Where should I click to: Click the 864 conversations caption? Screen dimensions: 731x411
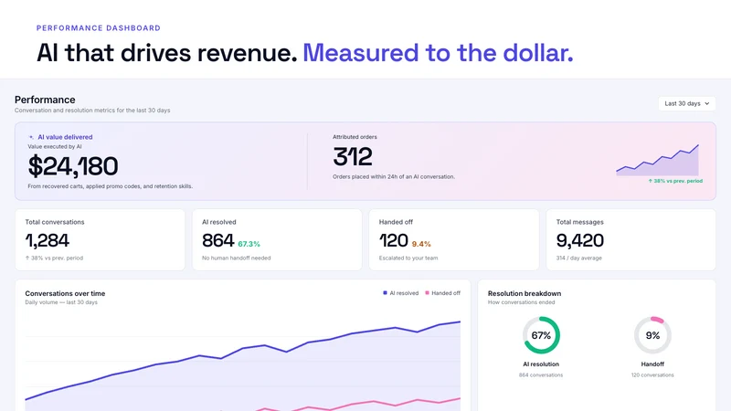tap(541, 375)
